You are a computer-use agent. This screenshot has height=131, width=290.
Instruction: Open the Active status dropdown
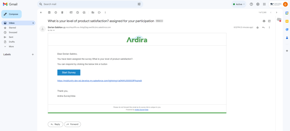tap(239, 4)
